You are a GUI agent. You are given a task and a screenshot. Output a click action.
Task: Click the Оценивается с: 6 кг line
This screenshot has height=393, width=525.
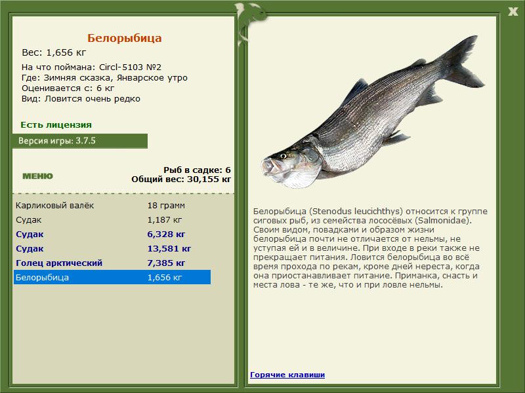(68, 88)
